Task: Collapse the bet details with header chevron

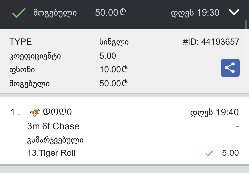Action: 234,13
